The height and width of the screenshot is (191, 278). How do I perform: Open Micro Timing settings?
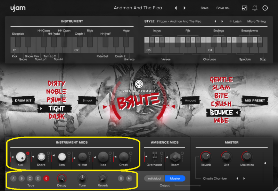[256, 21]
